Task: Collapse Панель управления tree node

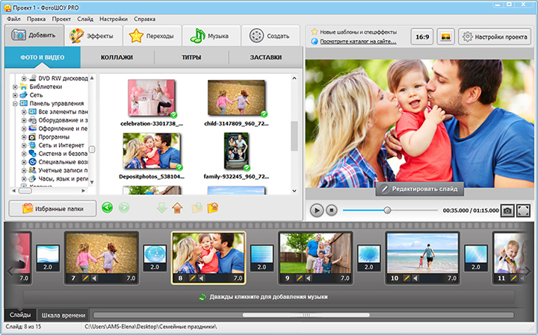Action: [x=15, y=104]
